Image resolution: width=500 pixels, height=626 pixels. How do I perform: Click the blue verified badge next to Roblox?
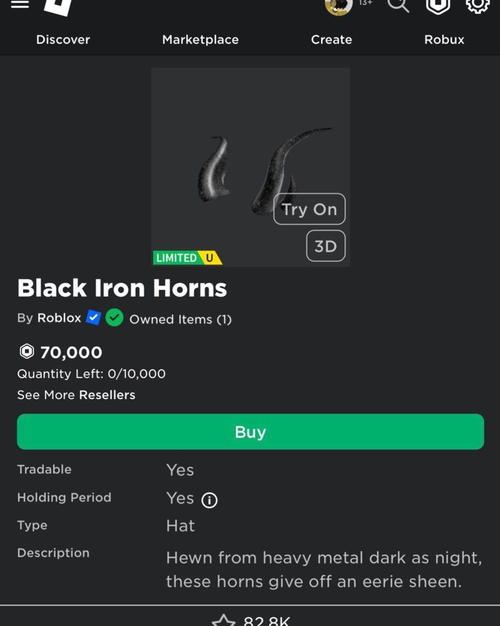click(93, 318)
